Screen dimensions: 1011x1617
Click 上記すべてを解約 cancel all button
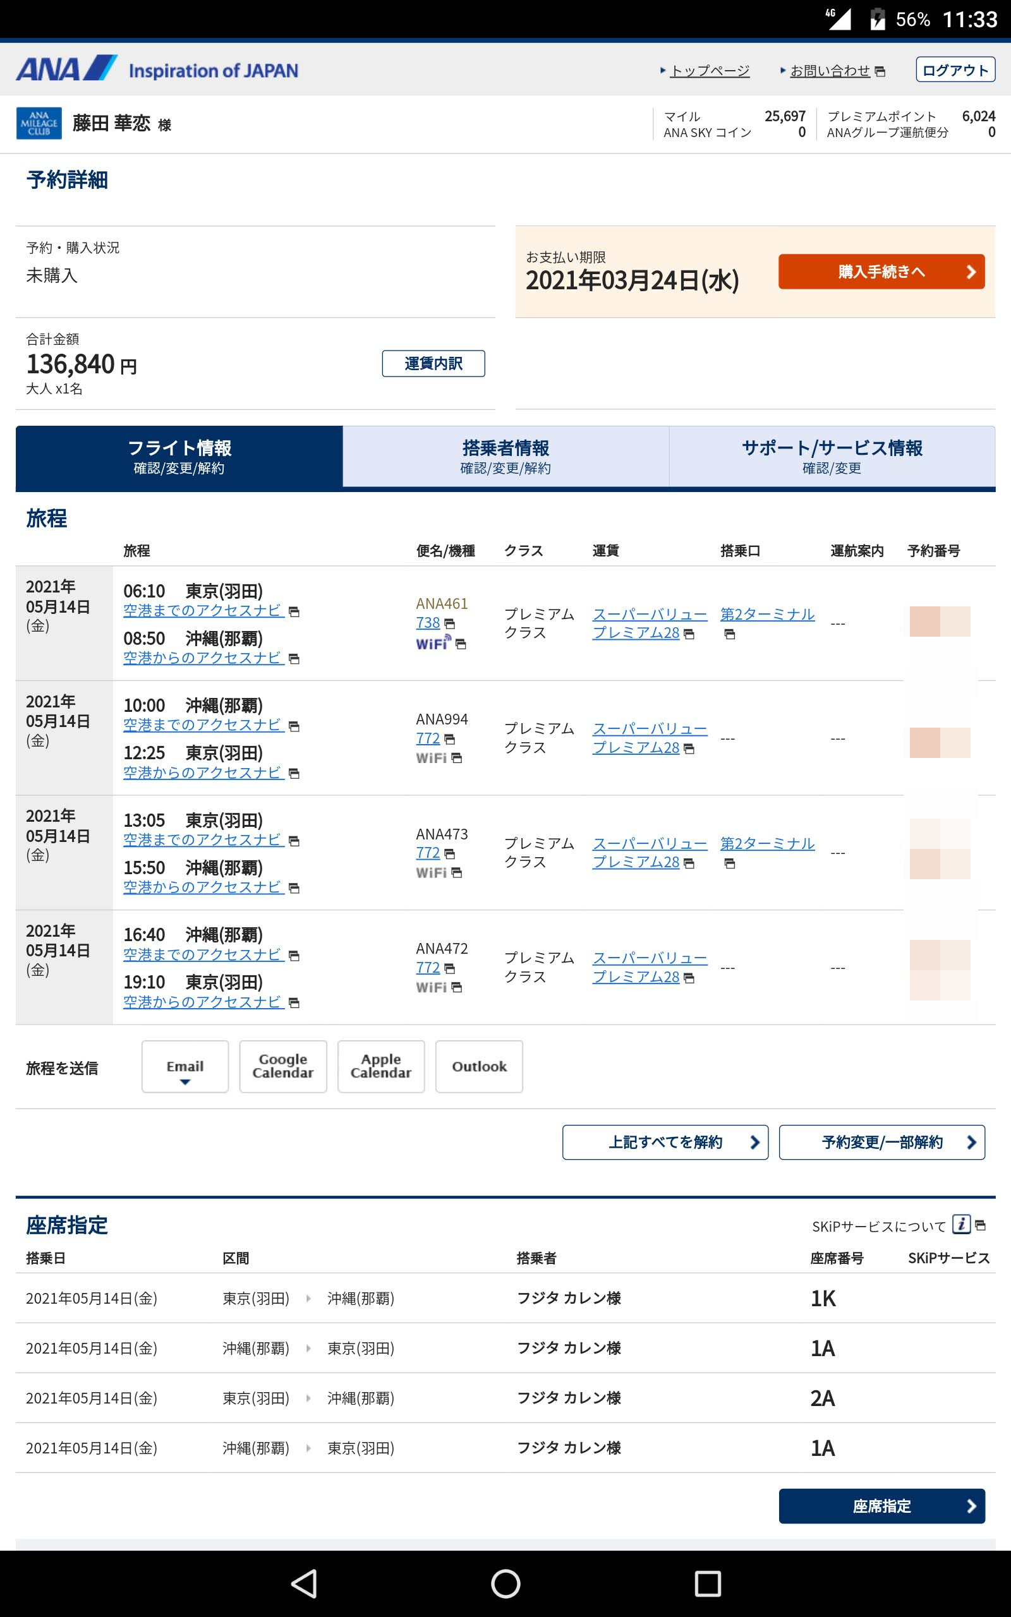click(665, 1142)
